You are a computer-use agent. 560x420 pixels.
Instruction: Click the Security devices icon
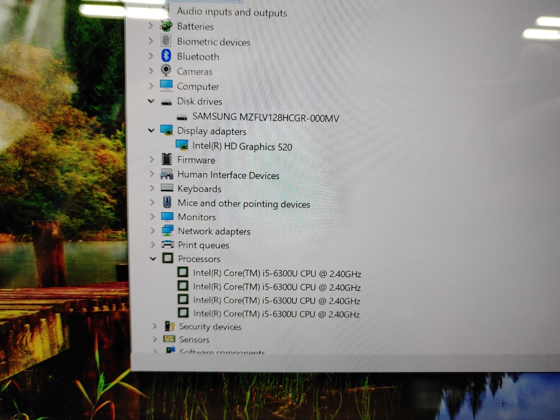(x=169, y=326)
